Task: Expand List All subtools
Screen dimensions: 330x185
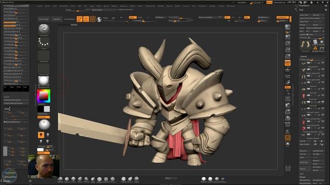Action: pos(305,141)
